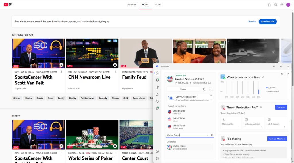Disconnect VPN with the power icon
Image resolution: width=294 pixels, height=163 pixels.
(204, 89)
